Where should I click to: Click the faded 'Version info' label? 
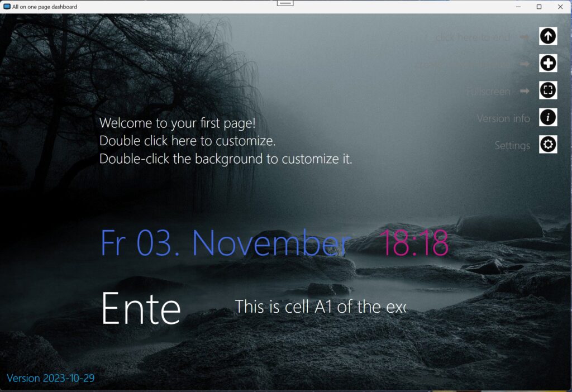click(503, 118)
